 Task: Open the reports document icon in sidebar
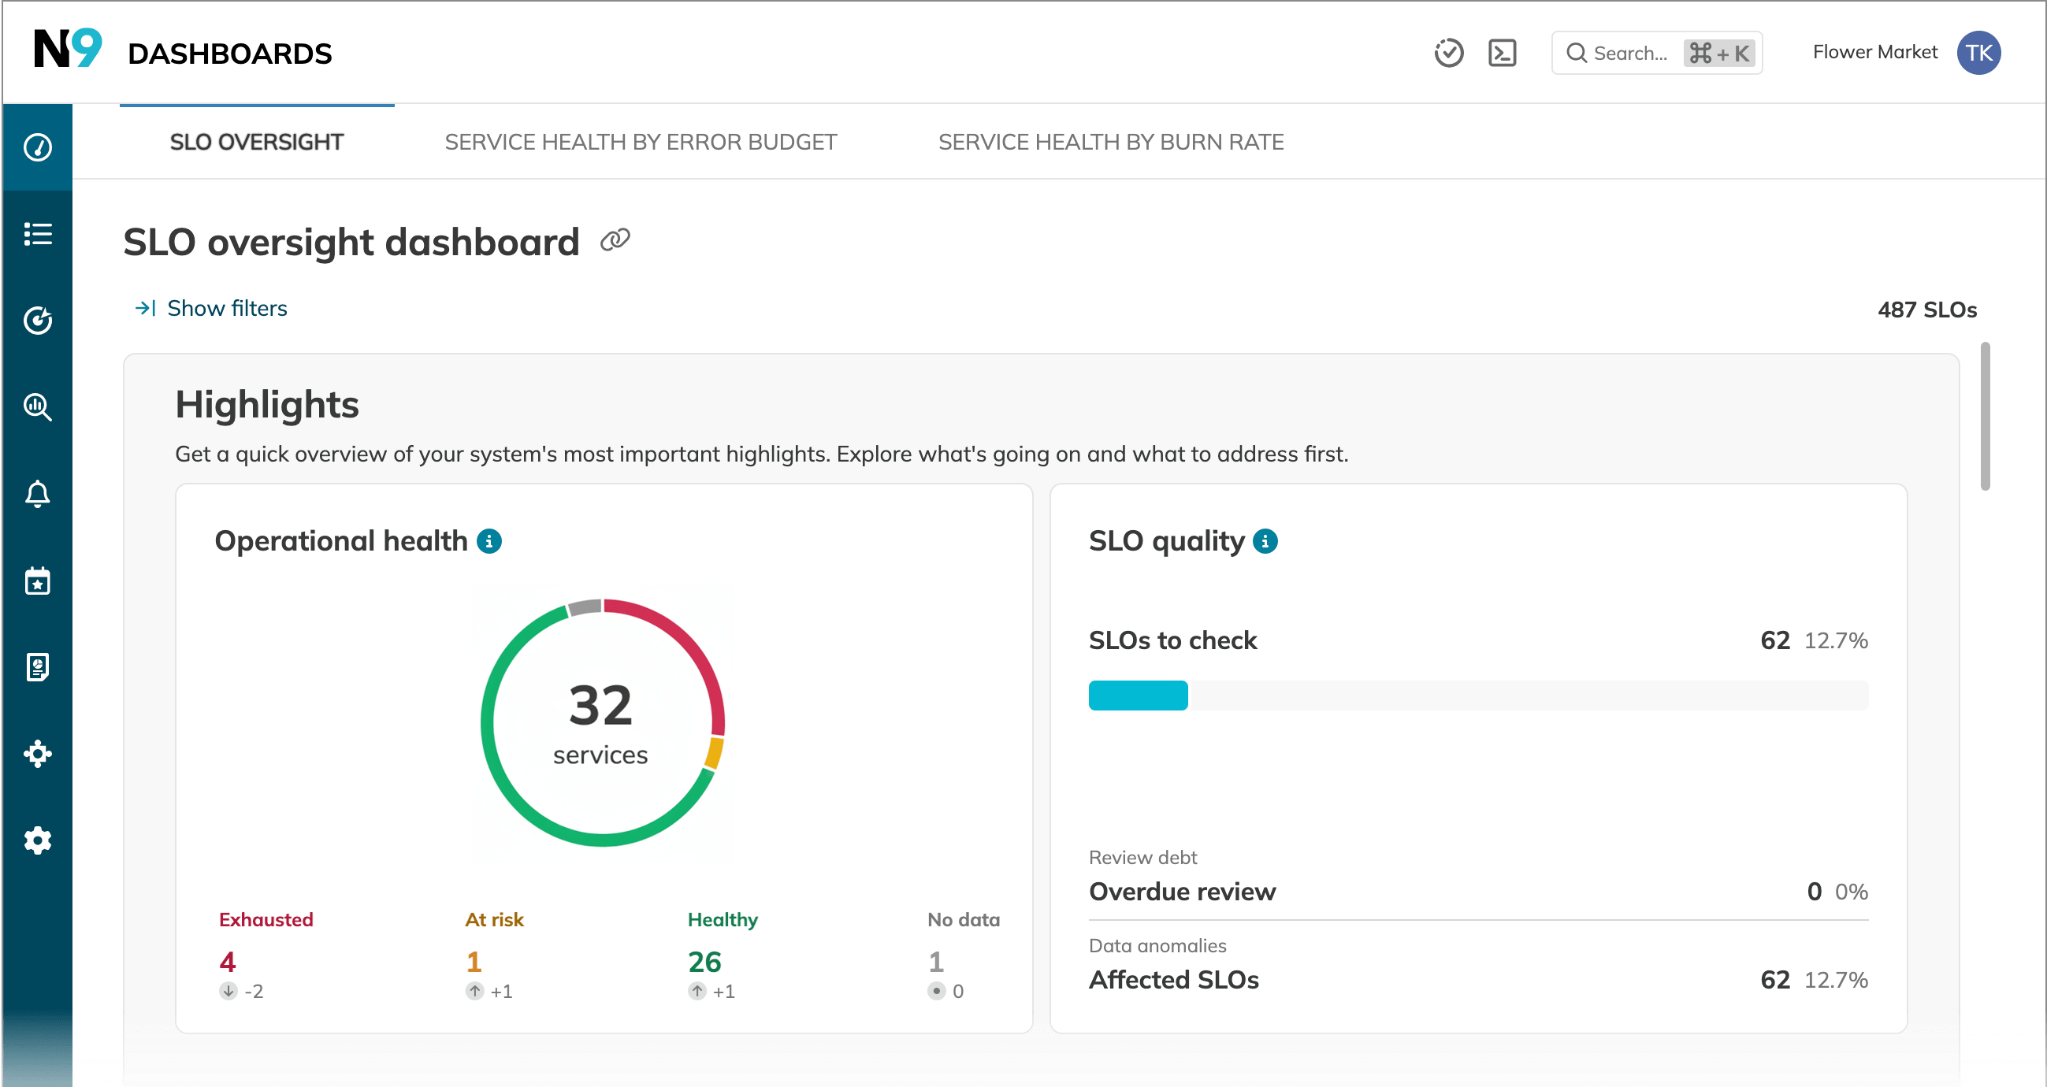coord(37,667)
